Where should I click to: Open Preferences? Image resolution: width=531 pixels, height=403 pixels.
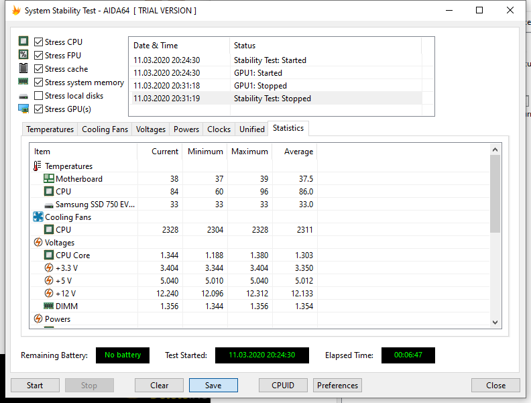point(338,386)
